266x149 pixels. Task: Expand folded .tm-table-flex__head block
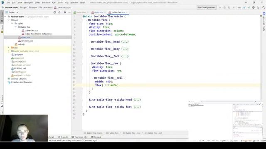tap(125, 42)
